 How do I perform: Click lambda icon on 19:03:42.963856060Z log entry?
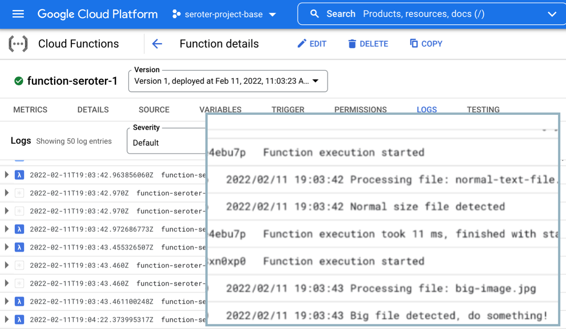click(x=19, y=175)
